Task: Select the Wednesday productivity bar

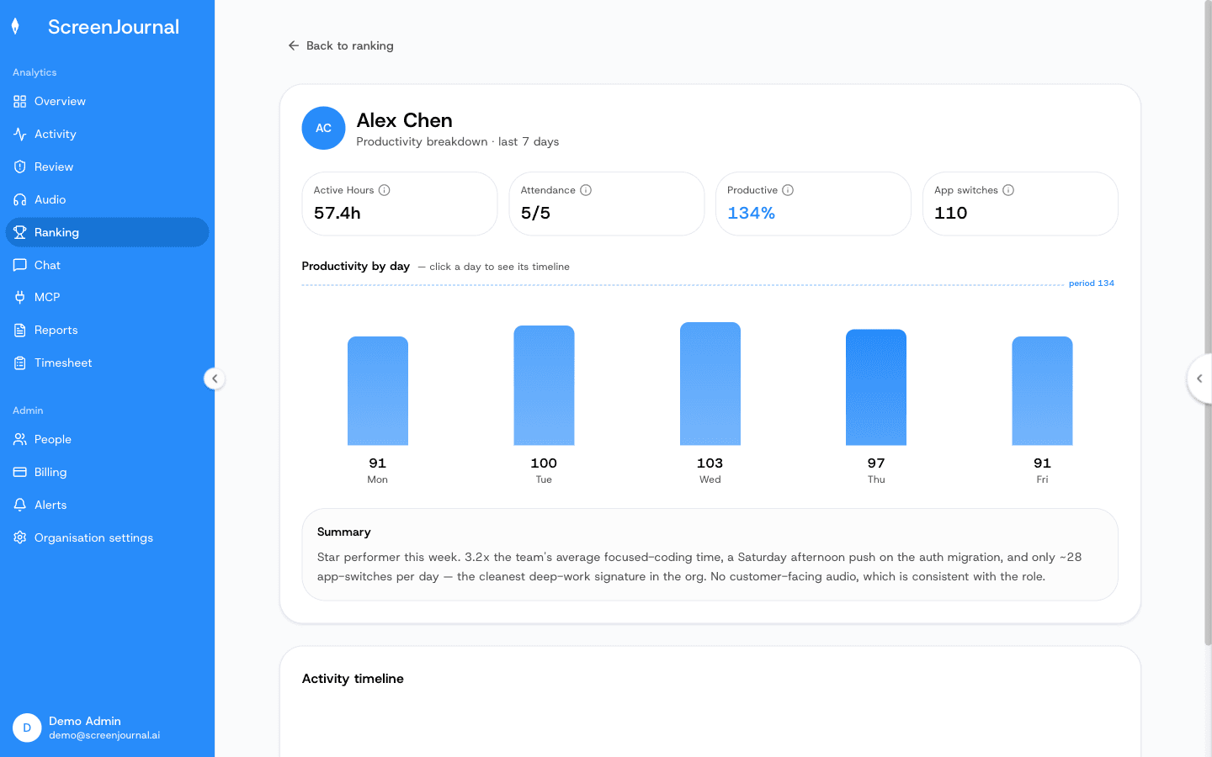Action: [x=710, y=384]
